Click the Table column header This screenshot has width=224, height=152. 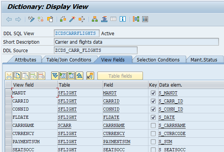pyautogui.click(x=80, y=85)
